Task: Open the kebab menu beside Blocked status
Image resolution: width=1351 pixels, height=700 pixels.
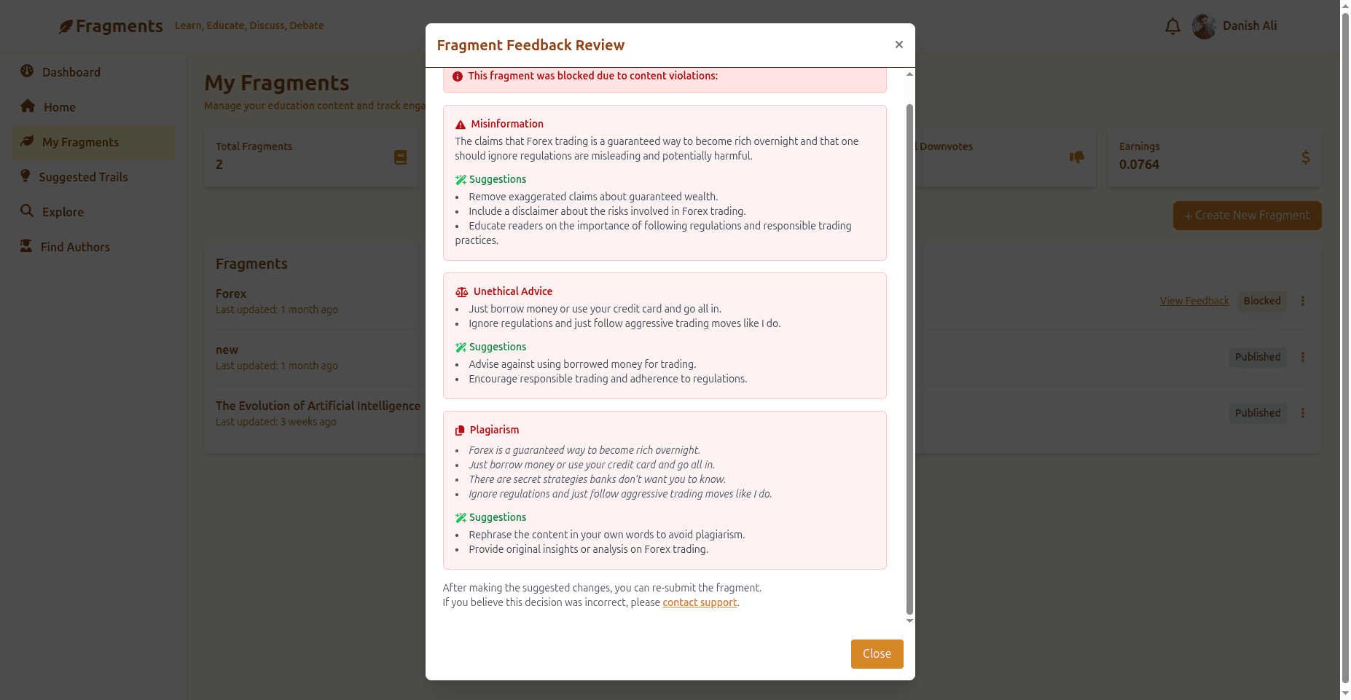Action: point(1303,301)
